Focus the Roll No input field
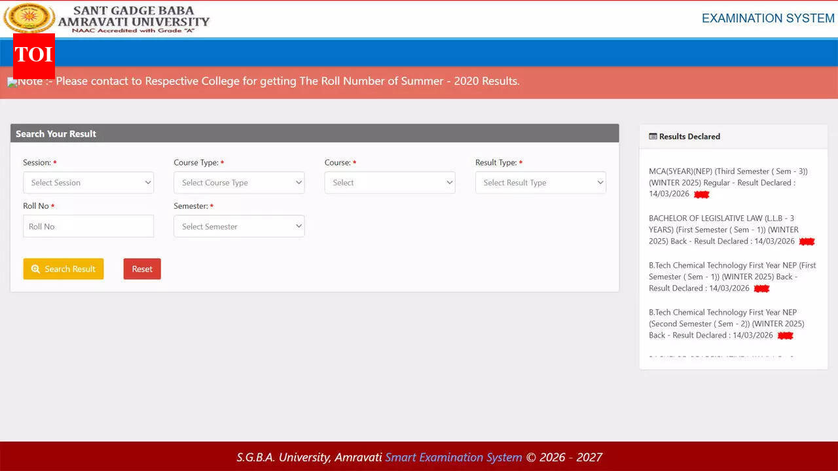Screen dimensions: 838x471 click(88, 226)
